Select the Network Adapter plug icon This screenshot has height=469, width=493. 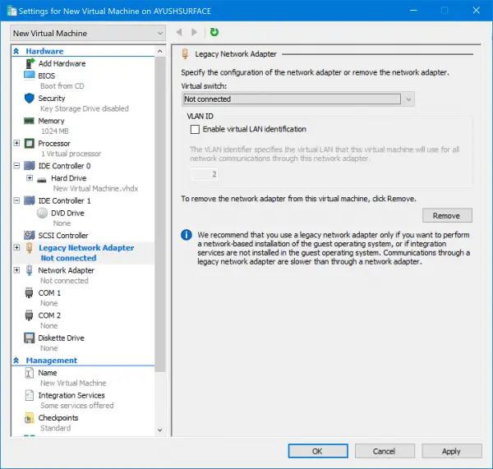tap(30, 270)
